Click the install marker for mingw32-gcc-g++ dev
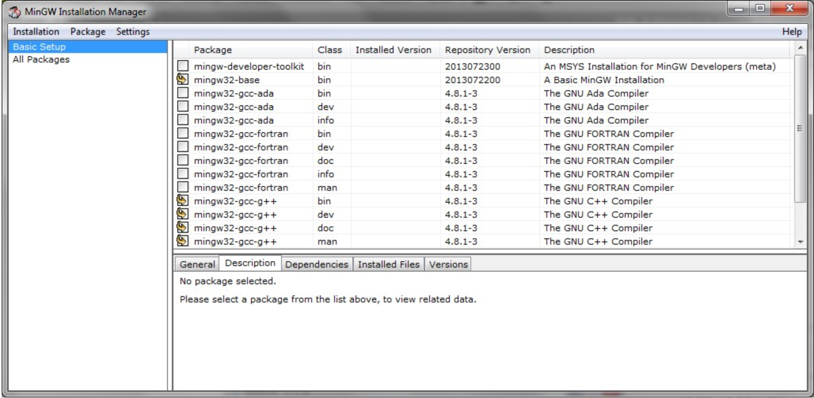The image size is (814, 398). (183, 214)
